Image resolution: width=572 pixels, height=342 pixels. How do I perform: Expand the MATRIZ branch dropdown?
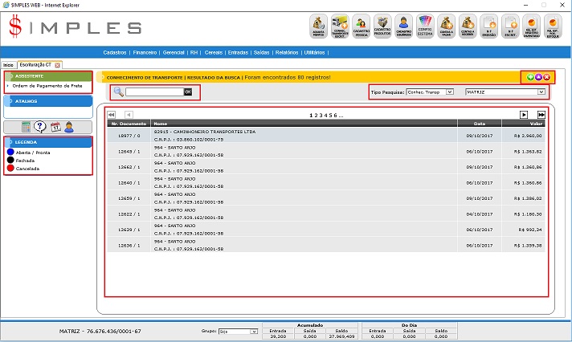pos(505,92)
